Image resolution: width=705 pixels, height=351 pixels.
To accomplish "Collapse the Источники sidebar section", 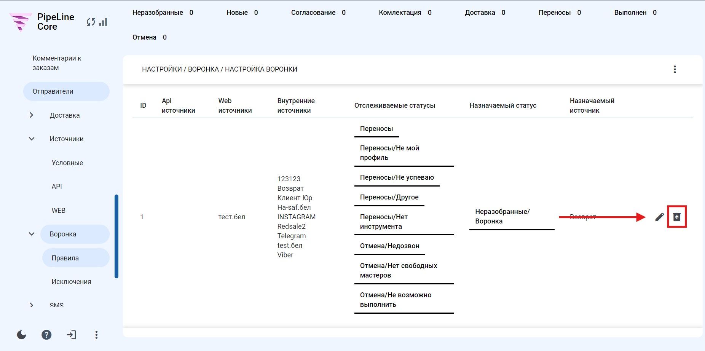I will tap(32, 139).
